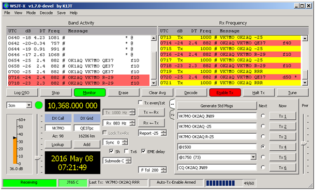The image size is (315, 190).
Task: Adjust the F Tol 200 stepper
Action: pyautogui.click(x=164, y=170)
